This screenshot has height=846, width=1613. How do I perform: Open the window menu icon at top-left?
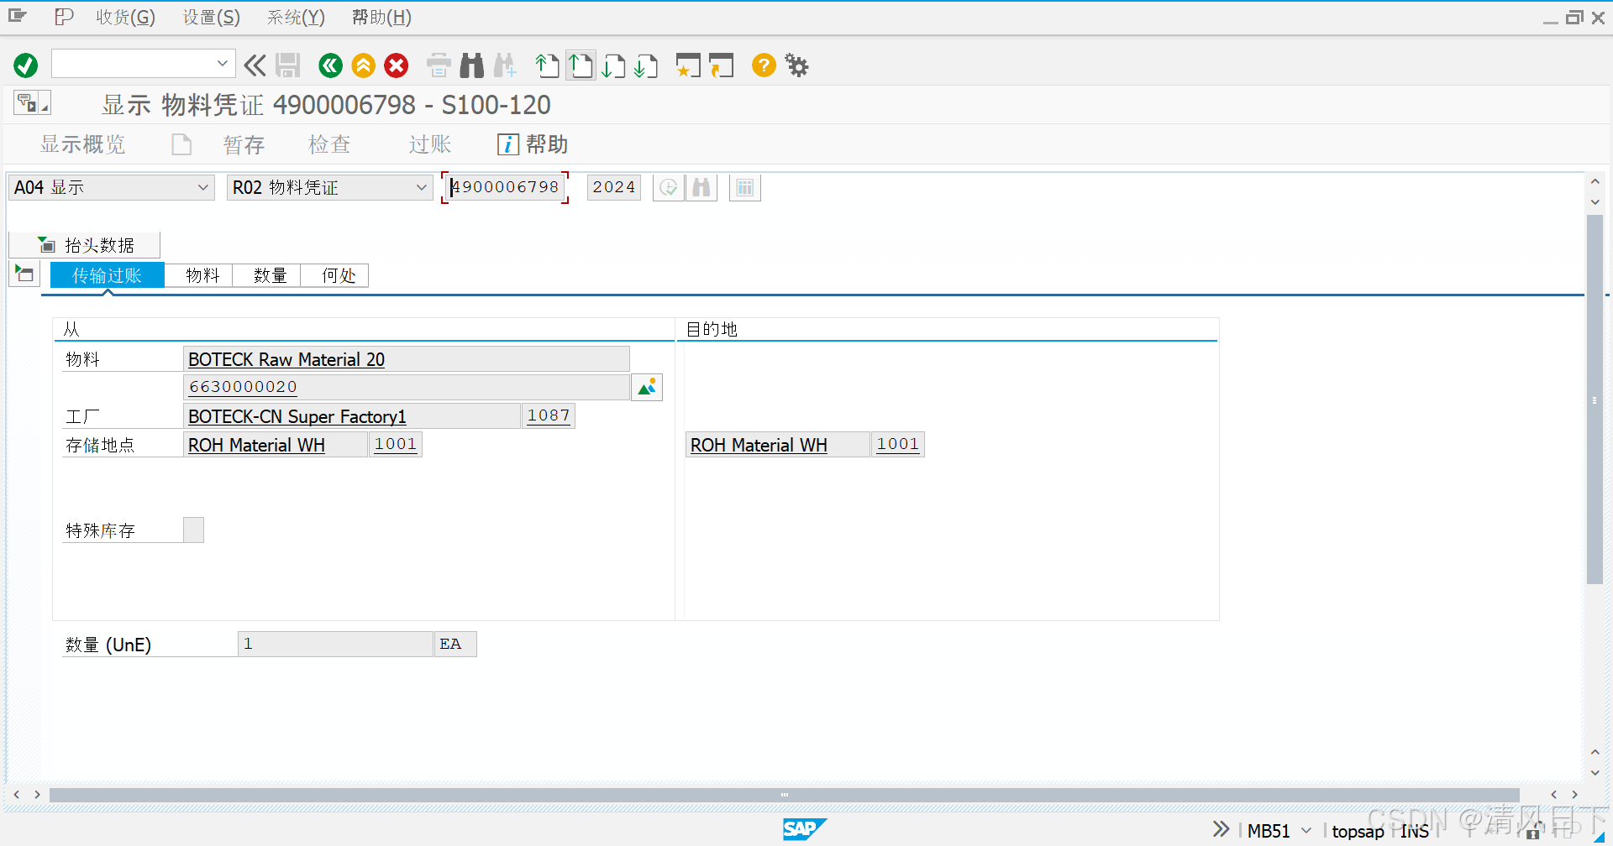coord(18,16)
